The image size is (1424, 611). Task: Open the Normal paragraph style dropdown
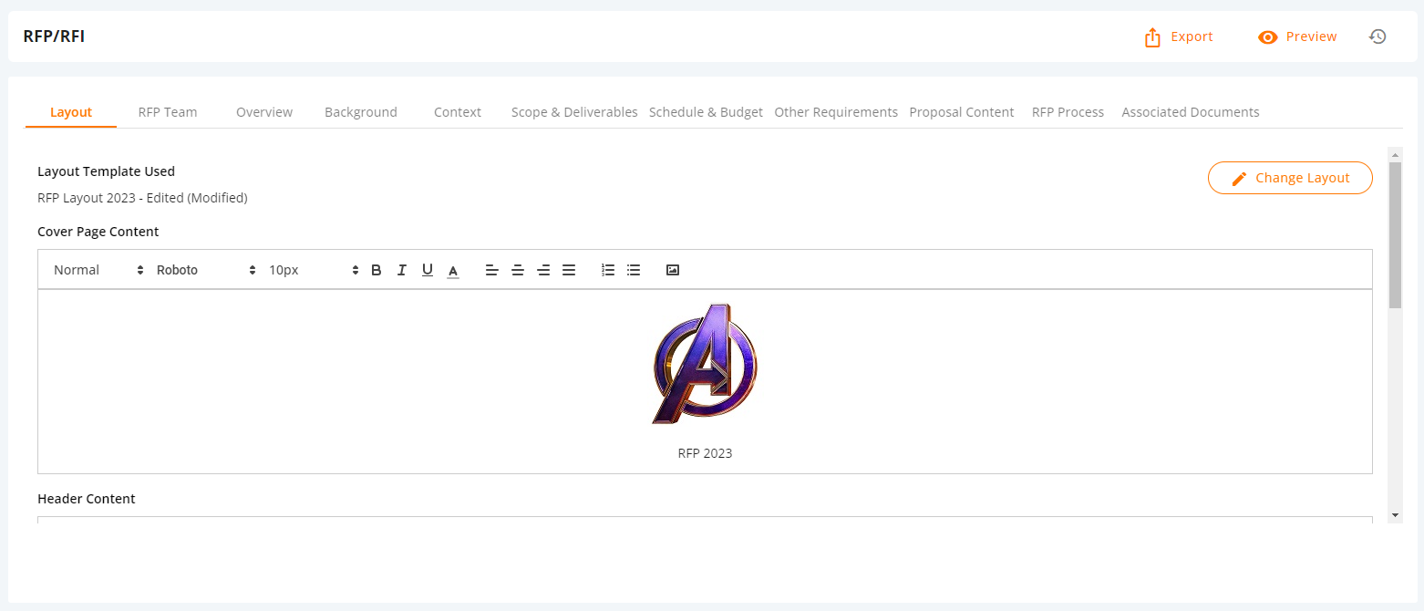click(x=98, y=270)
